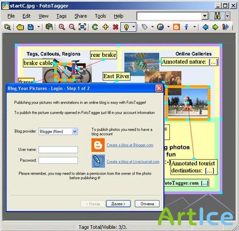Expand the tag label icon dropdown
This screenshot has height=231, width=239.
(x=152, y=27)
